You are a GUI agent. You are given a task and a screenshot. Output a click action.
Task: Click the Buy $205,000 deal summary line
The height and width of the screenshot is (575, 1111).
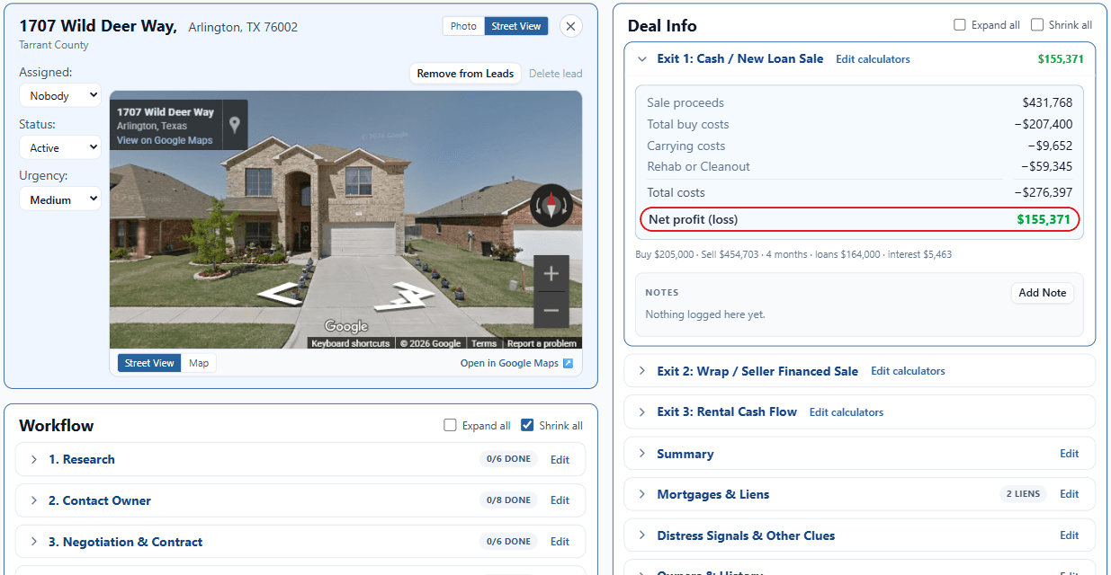coord(793,254)
